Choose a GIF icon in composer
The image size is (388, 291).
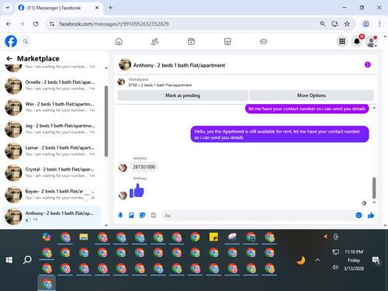point(154,215)
